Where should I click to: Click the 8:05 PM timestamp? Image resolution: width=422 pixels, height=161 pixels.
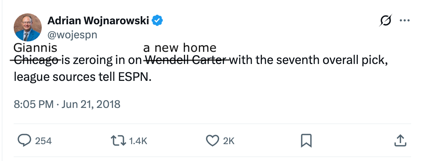[x=34, y=104]
